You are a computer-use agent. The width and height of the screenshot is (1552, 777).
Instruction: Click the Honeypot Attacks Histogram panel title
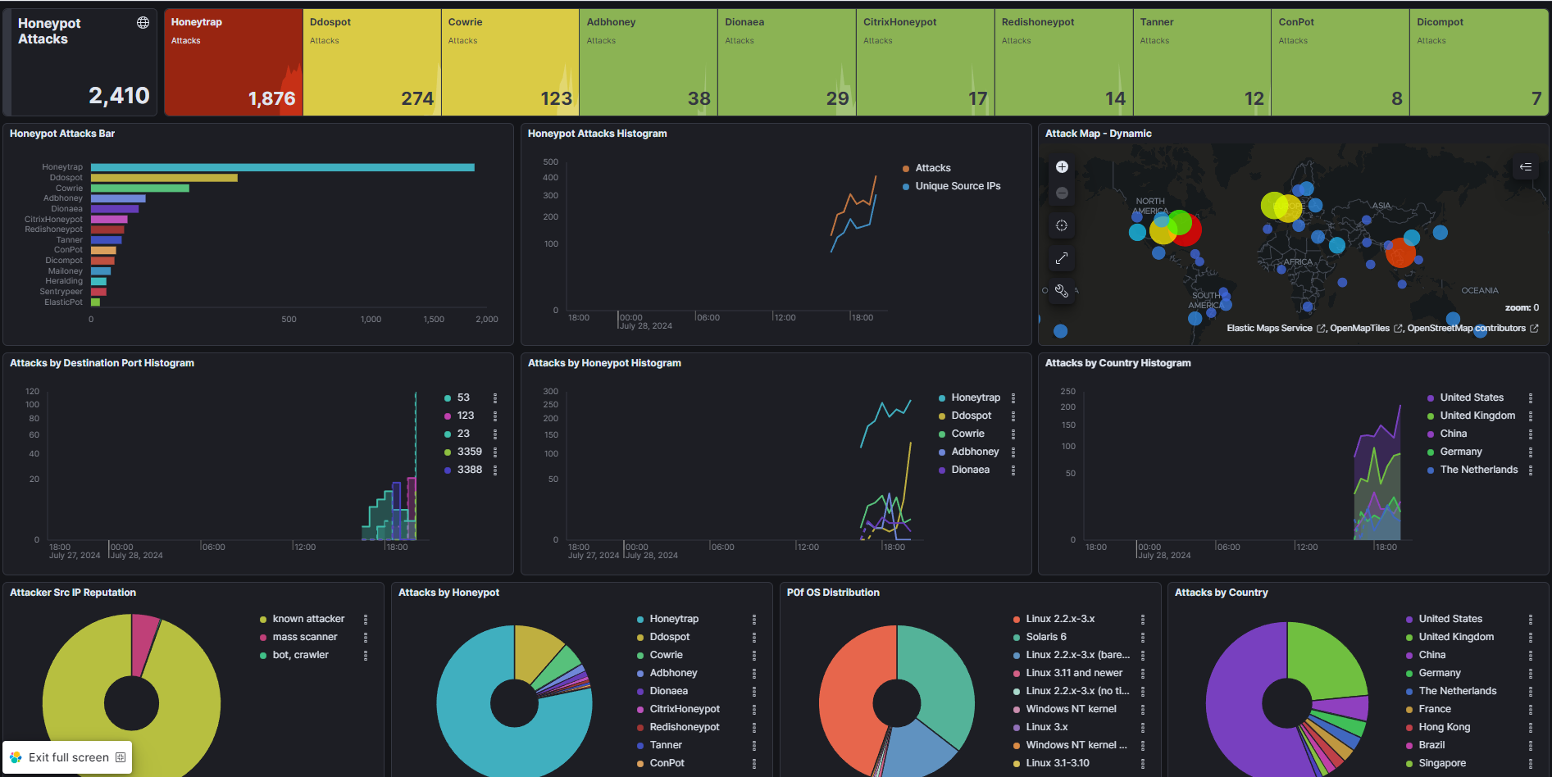pyautogui.click(x=597, y=134)
